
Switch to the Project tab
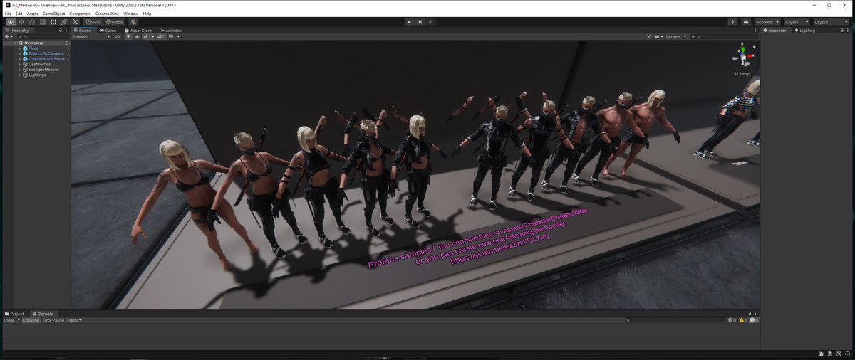pyautogui.click(x=14, y=314)
